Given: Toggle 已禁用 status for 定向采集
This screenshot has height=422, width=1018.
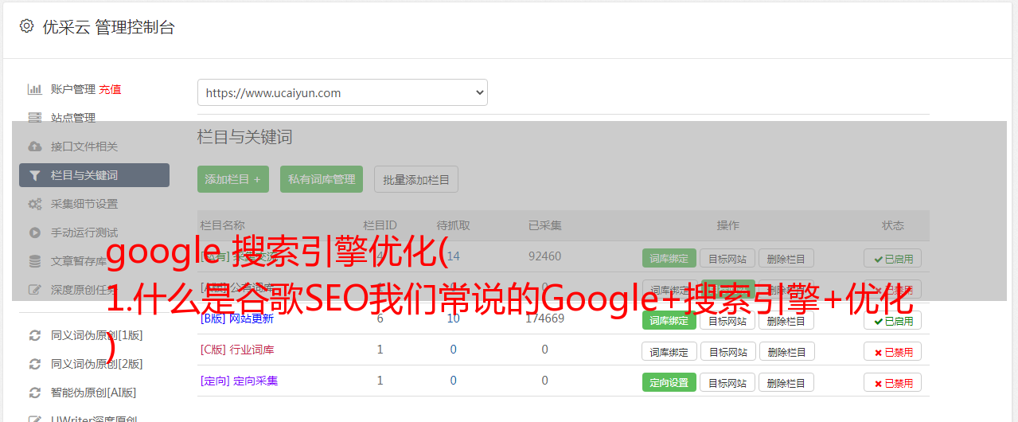Looking at the screenshot, I should click(x=893, y=382).
